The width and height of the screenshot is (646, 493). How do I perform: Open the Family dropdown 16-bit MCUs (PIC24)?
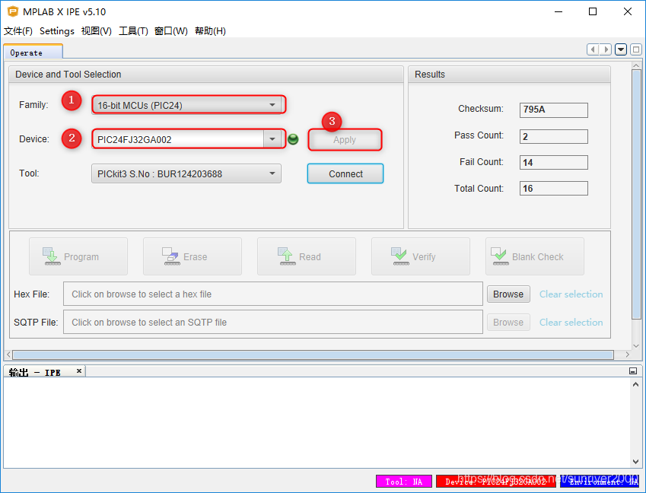click(x=186, y=105)
